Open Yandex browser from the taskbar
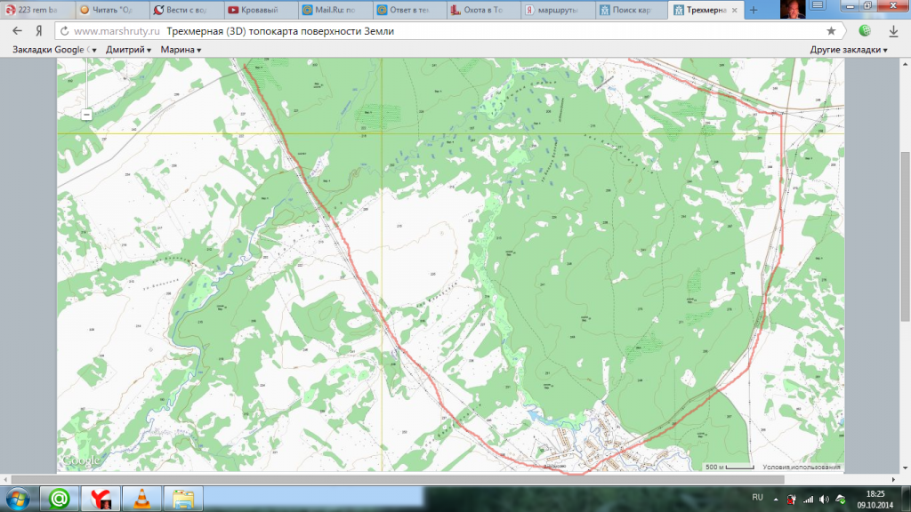This screenshot has height=512, width=911. click(101, 498)
